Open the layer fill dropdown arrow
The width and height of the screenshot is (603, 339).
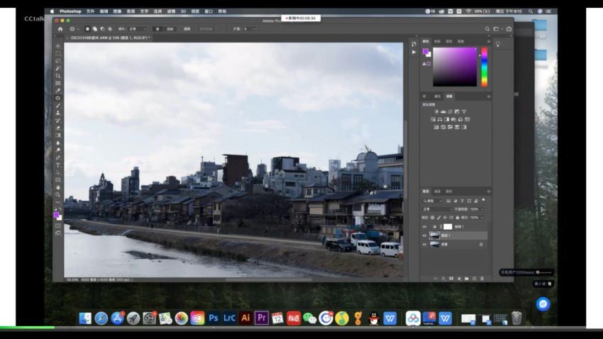[x=482, y=218]
